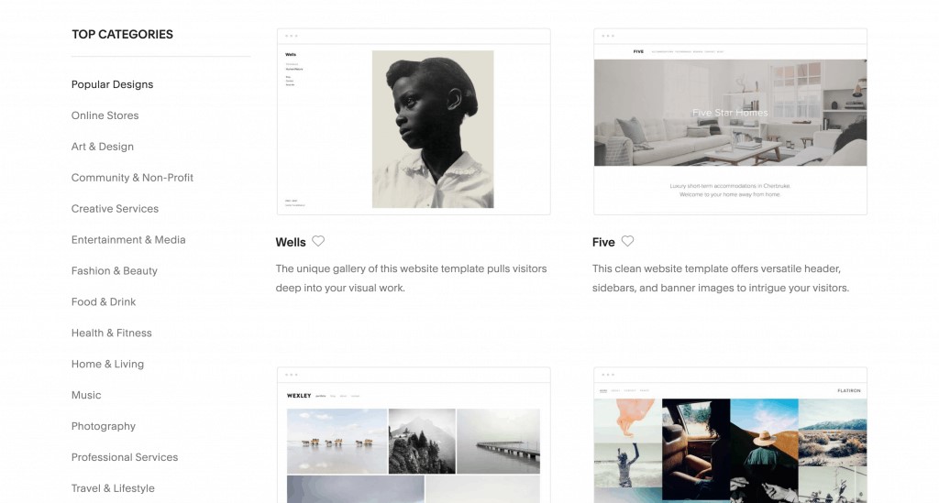Choose Entertainment & Media category

(x=128, y=240)
